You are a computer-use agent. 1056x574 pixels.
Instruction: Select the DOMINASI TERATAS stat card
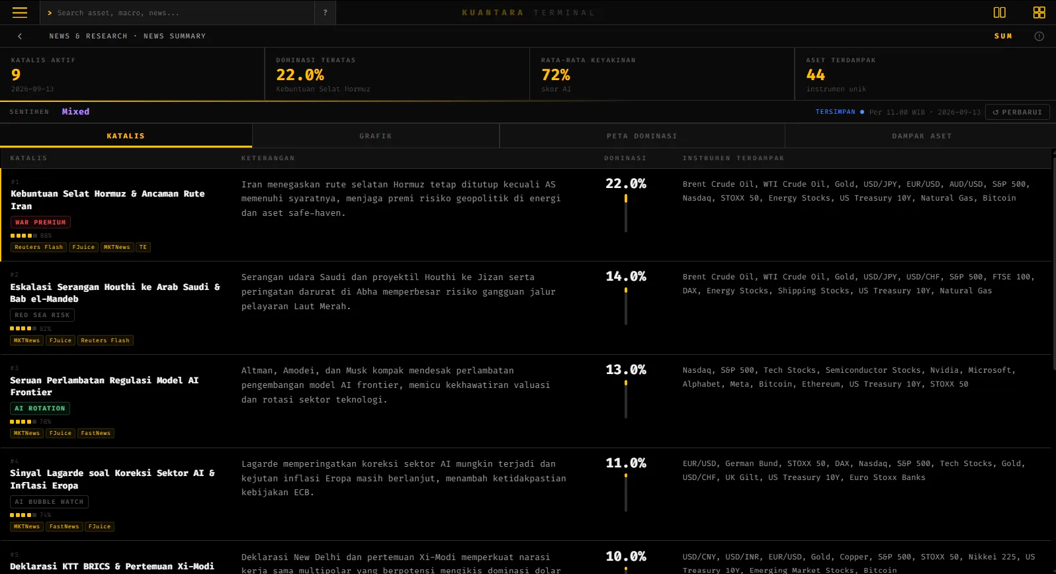tap(397, 74)
